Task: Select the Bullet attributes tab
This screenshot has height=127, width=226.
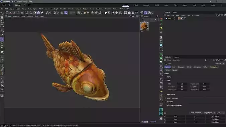Action: pyautogui.click(x=205, y=67)
